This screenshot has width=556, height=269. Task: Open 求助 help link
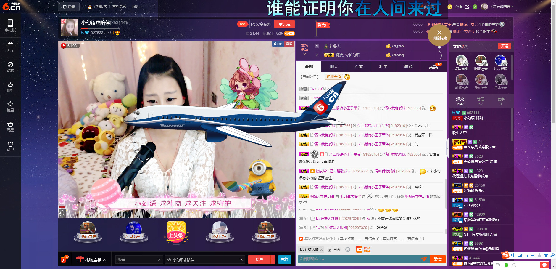click(135, 7)
